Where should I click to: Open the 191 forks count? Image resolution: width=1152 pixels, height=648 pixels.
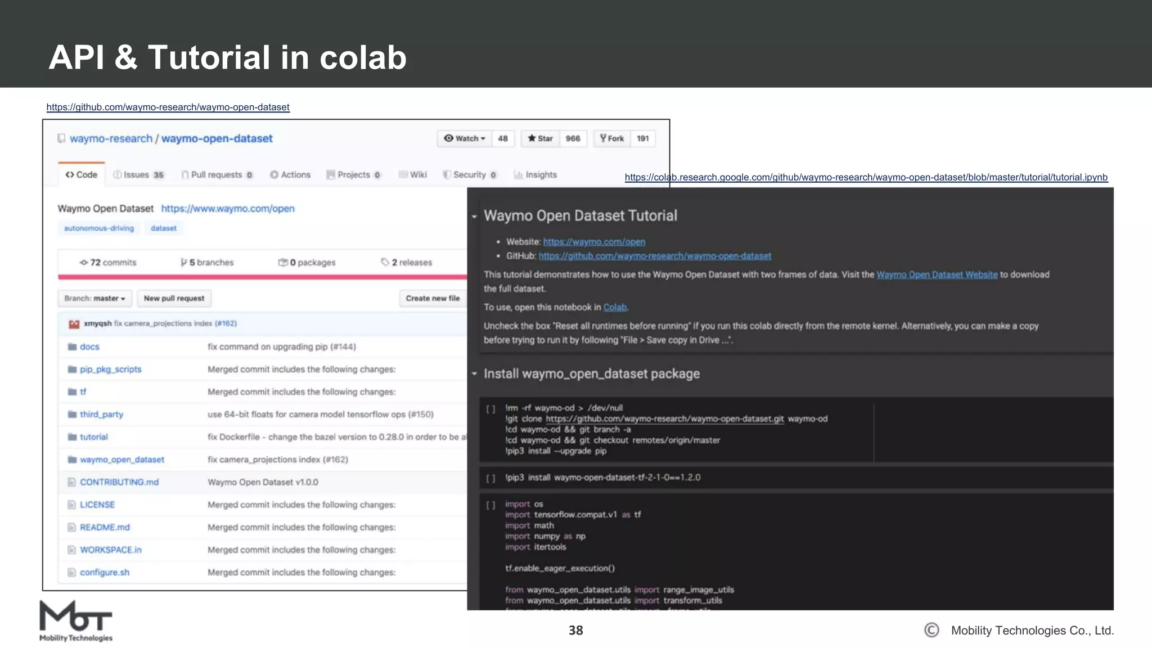[x=643, y=138]
